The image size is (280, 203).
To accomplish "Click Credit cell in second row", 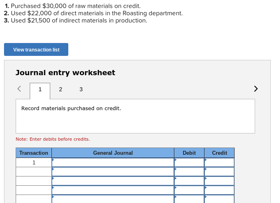I will tap(219, 172).
